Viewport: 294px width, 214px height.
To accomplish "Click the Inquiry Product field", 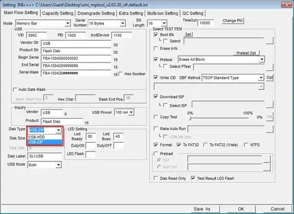I will coord(62,122).
